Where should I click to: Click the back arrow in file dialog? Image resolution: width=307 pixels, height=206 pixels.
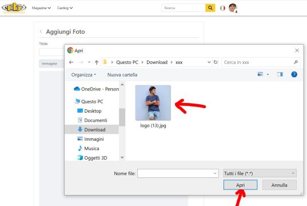click(x=71, y=62)
